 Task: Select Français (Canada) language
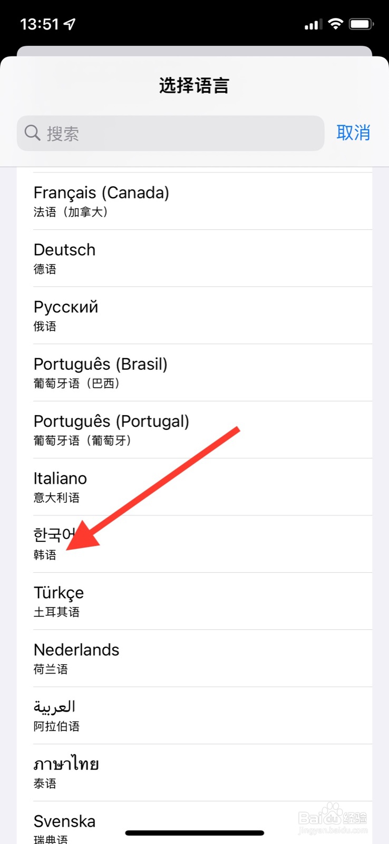(x=194, y=201)
